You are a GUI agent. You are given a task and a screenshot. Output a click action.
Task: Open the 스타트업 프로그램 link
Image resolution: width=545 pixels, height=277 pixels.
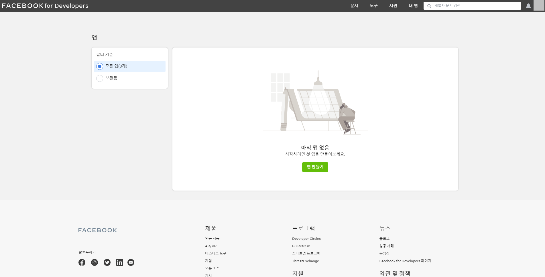coord(306,253)
